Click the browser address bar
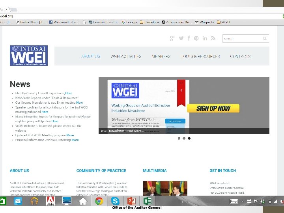Image resolution: width=284 pixels, height=213 pixels. 141,16
